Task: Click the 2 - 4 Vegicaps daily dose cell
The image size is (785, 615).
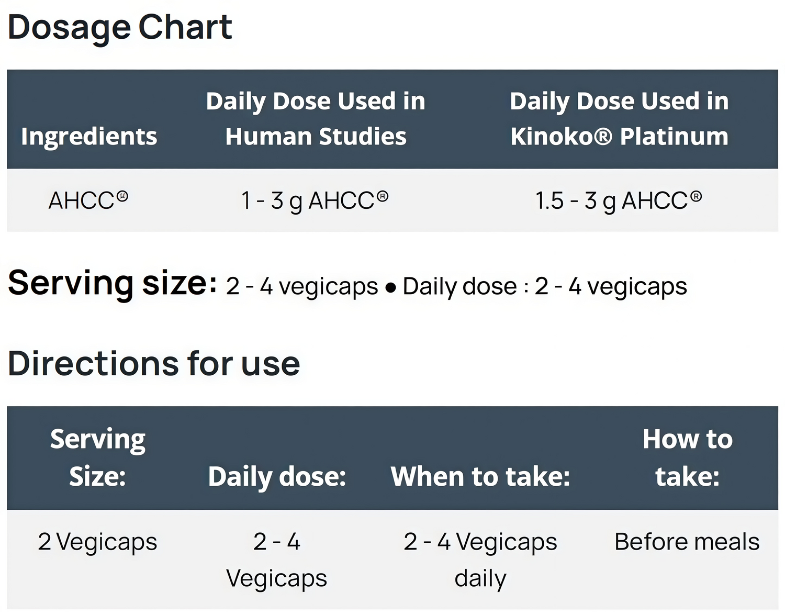Action: coord(277,560)
